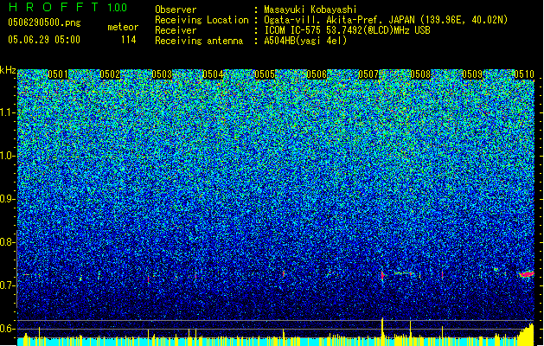Click the strong red meteor echo near 0510
The width and height of the screenshot is (544, 346).
coord(527,274)
